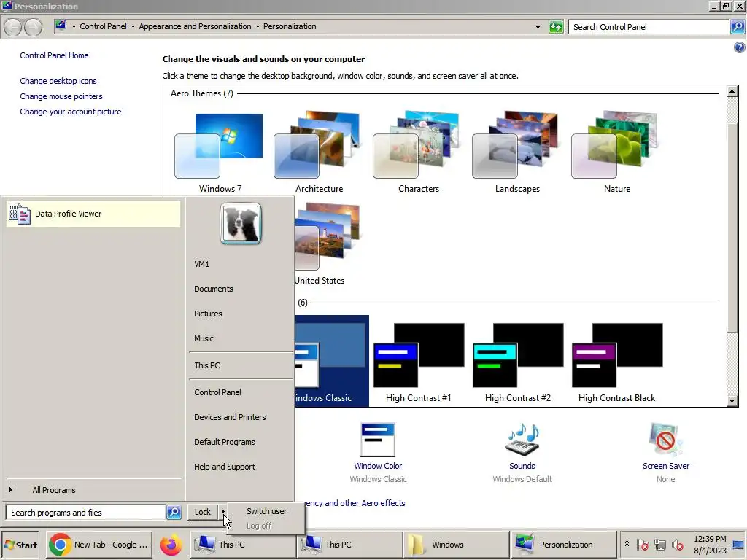Click the Action Center flag tray icon

[643, 545]
